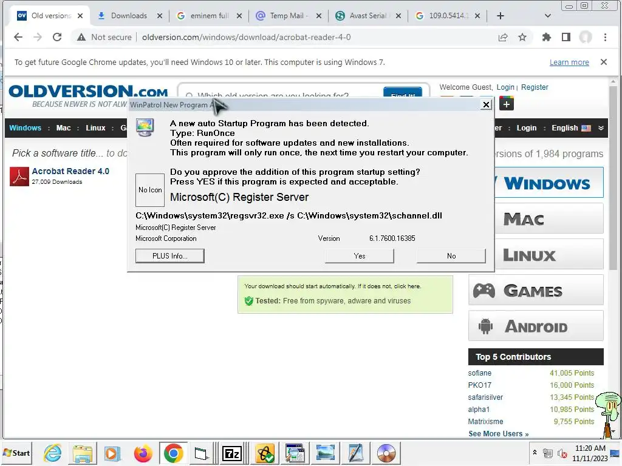Image resolution: width=622 pixels, height=466 pixels.
Task: Click the muted volume tray icon
Action: [562, 453]
